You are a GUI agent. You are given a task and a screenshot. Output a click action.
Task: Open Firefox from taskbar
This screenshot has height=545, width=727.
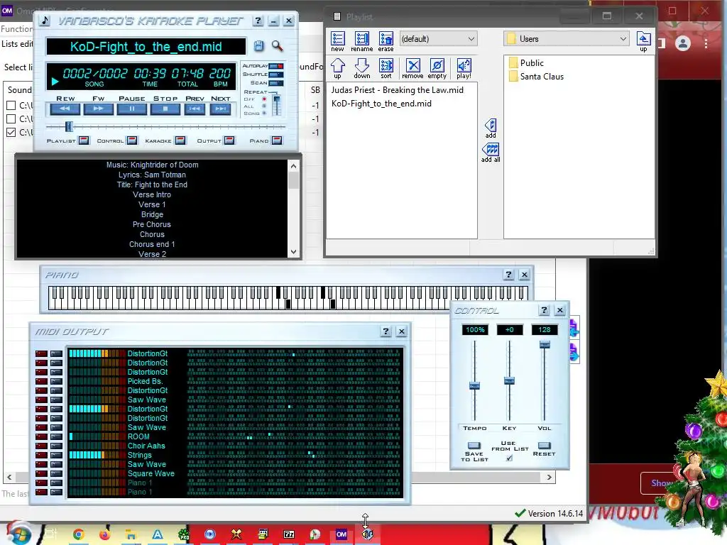(x=105, y=534)
